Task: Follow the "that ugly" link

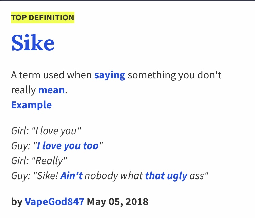Action: 166,176
